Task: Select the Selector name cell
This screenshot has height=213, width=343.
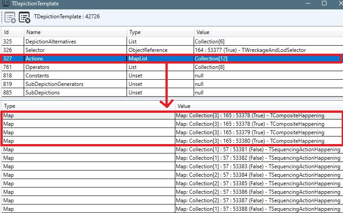Action: (x=75, y=50)
